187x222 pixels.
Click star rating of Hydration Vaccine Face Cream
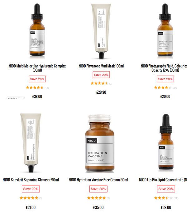point(97,198)
